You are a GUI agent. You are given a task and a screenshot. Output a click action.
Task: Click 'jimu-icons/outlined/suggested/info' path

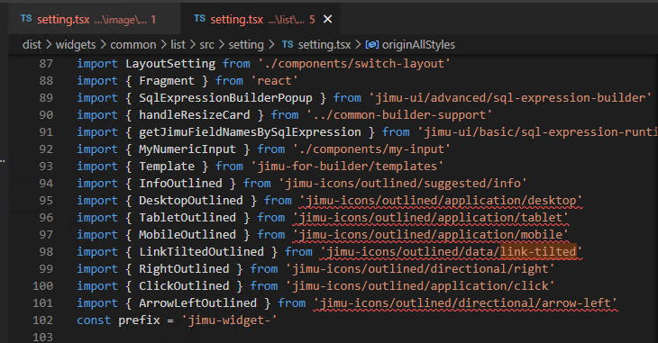pyautogui.click(x=402, y=184)
